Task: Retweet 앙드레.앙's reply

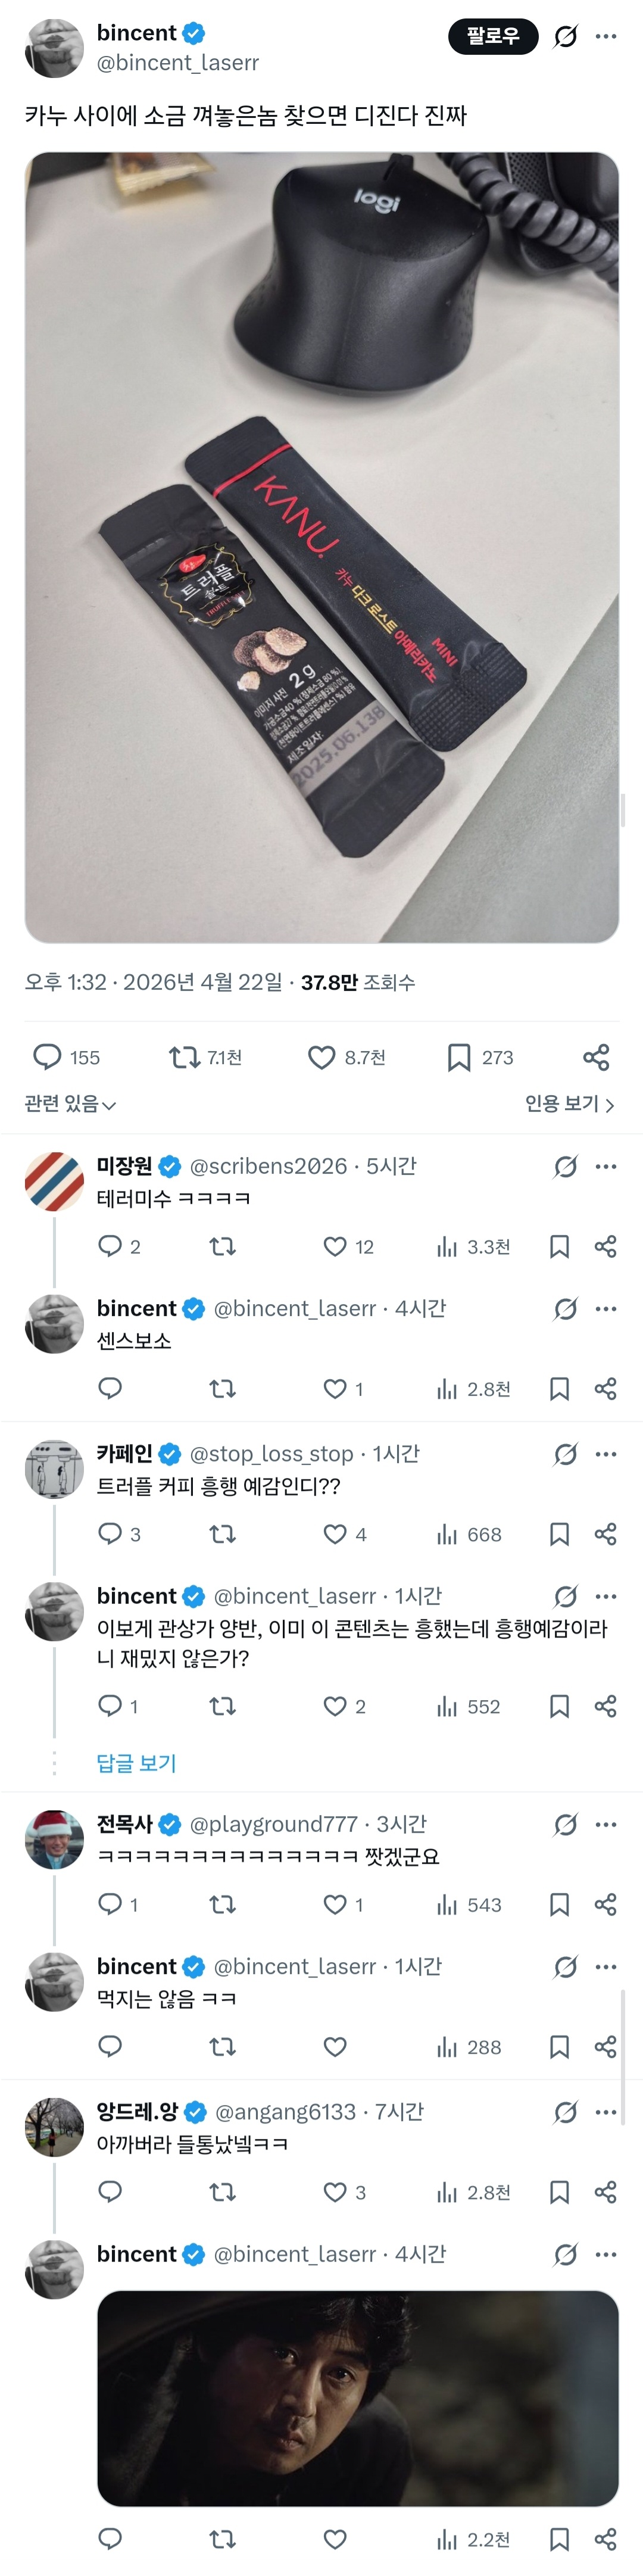Action: [223, 2193]
